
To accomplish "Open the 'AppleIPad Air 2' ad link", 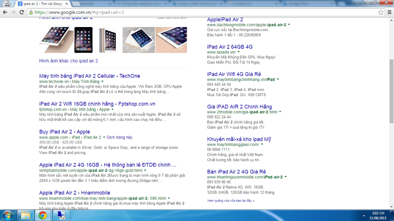I will [225, 19].
